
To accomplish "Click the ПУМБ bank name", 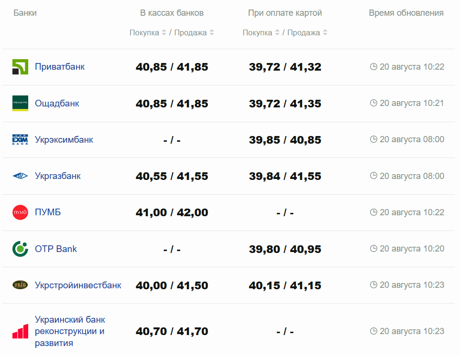I will coord(48,212).
